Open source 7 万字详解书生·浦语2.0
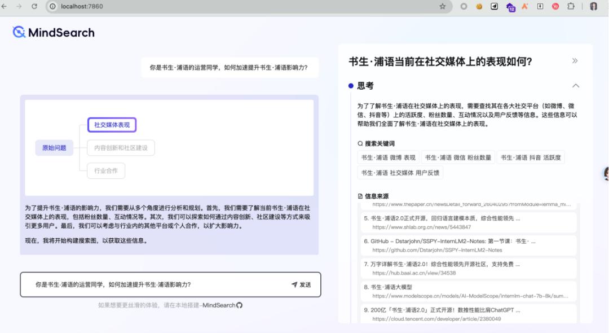 click(x=469, y=268)
